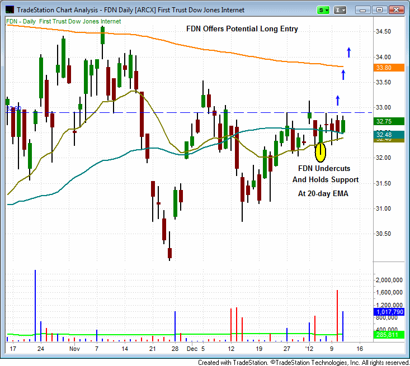Click the 'And Holds Support' annotation text
The width and height of the screenshot is (410, 366).
326,180
